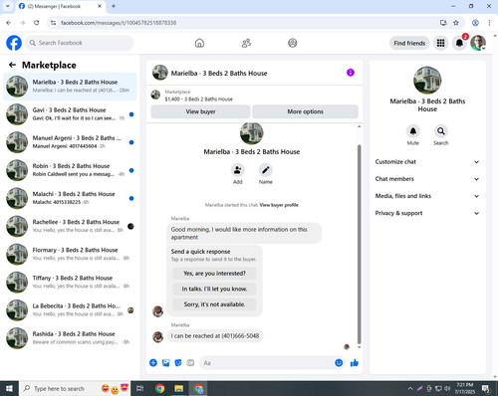The width and height of the screenshot is (498, 396).
Task: Send quick response 'Sorry, it's not available.'
Action: [x=214, y=304]
